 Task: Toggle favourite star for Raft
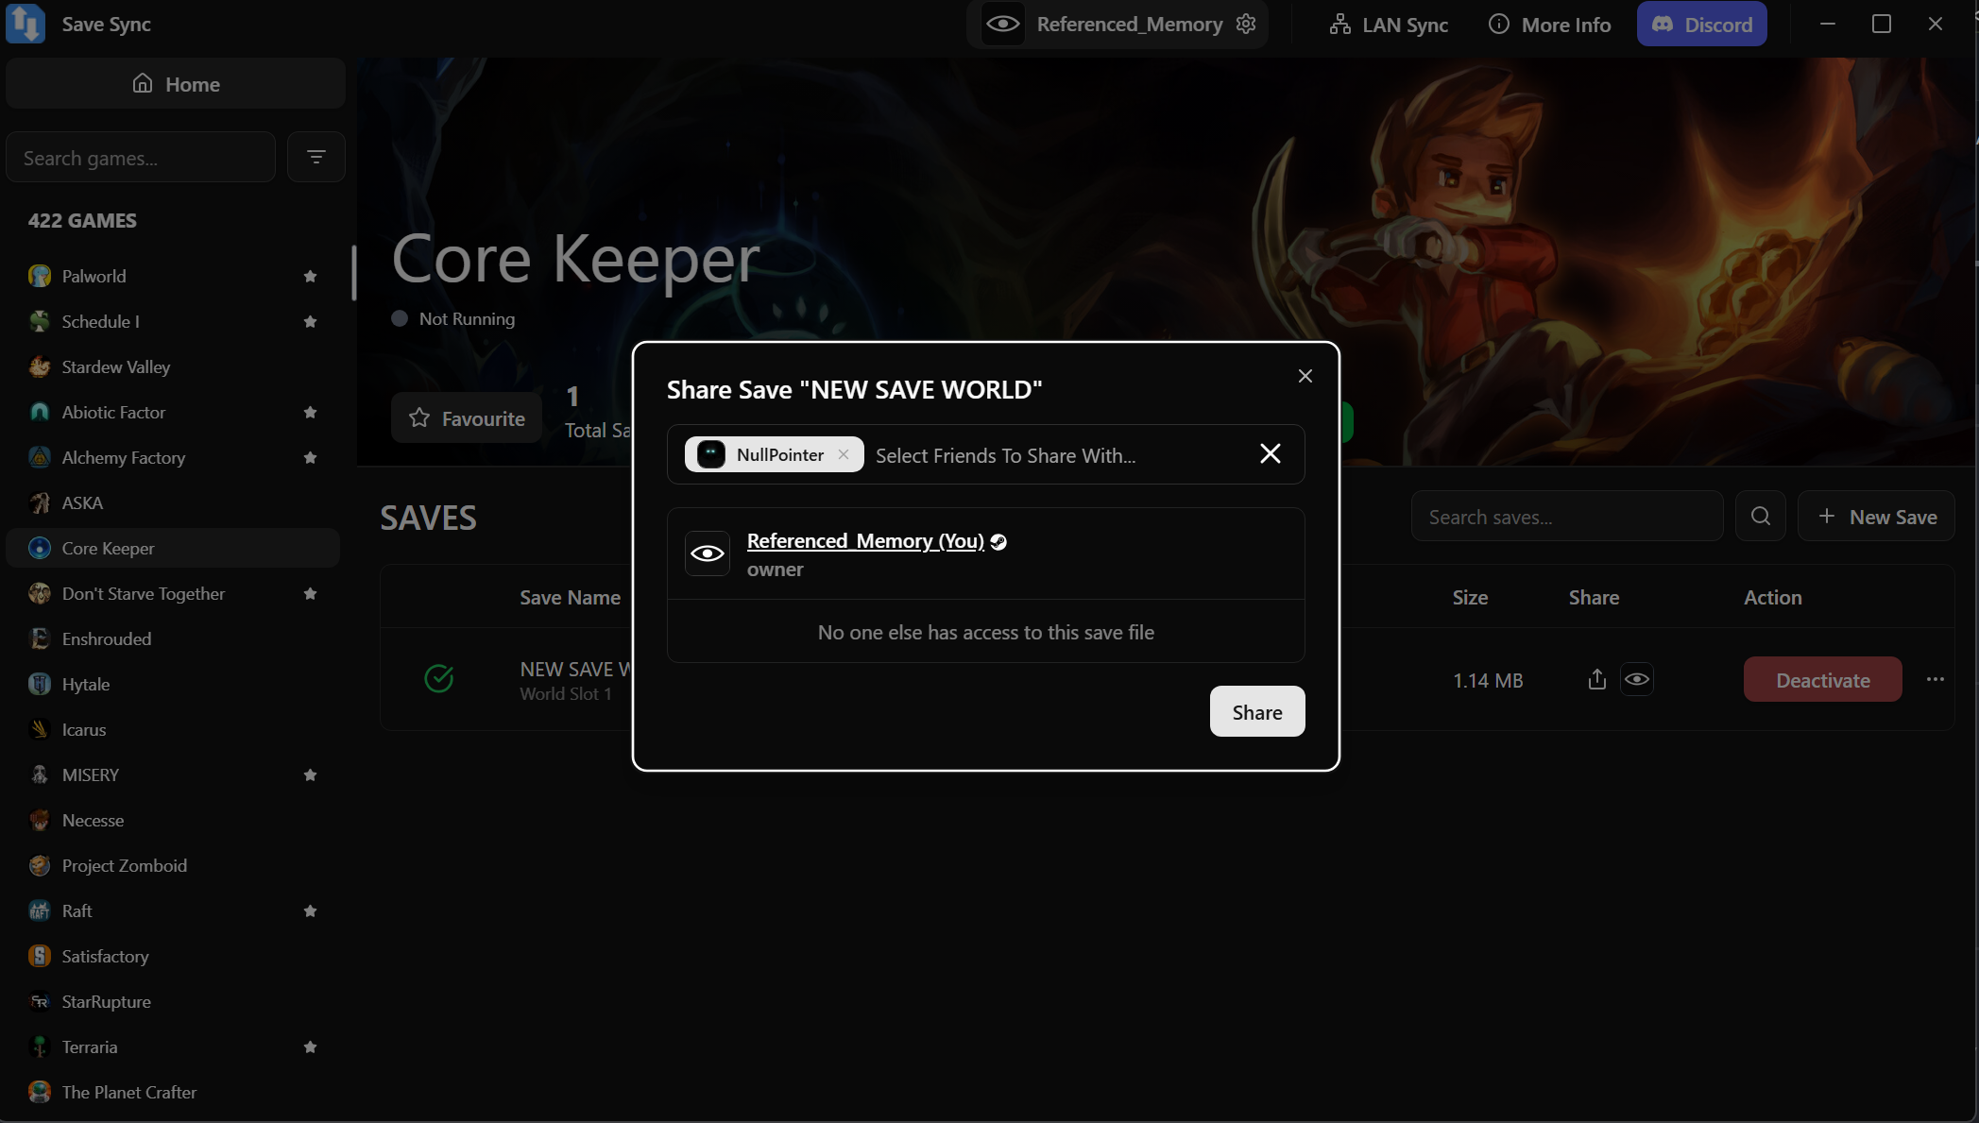tap(310, 910)
